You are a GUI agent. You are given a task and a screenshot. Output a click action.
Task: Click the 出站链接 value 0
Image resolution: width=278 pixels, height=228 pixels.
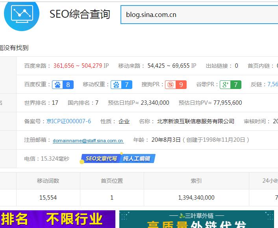236,66
